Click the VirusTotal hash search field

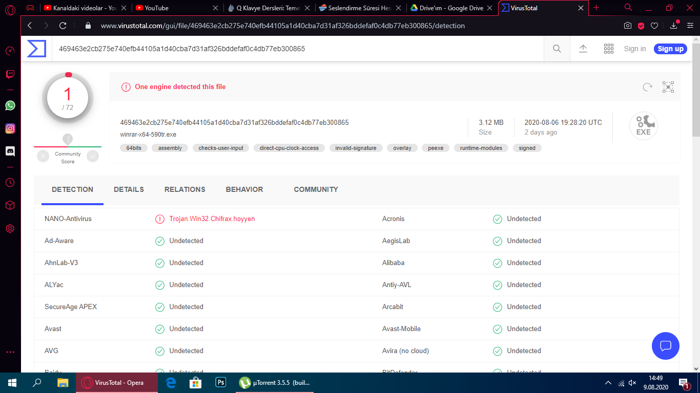pyautogui.click(x=297, y=49)
